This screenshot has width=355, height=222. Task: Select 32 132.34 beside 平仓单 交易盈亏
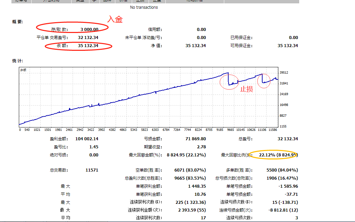click(88, 38)
